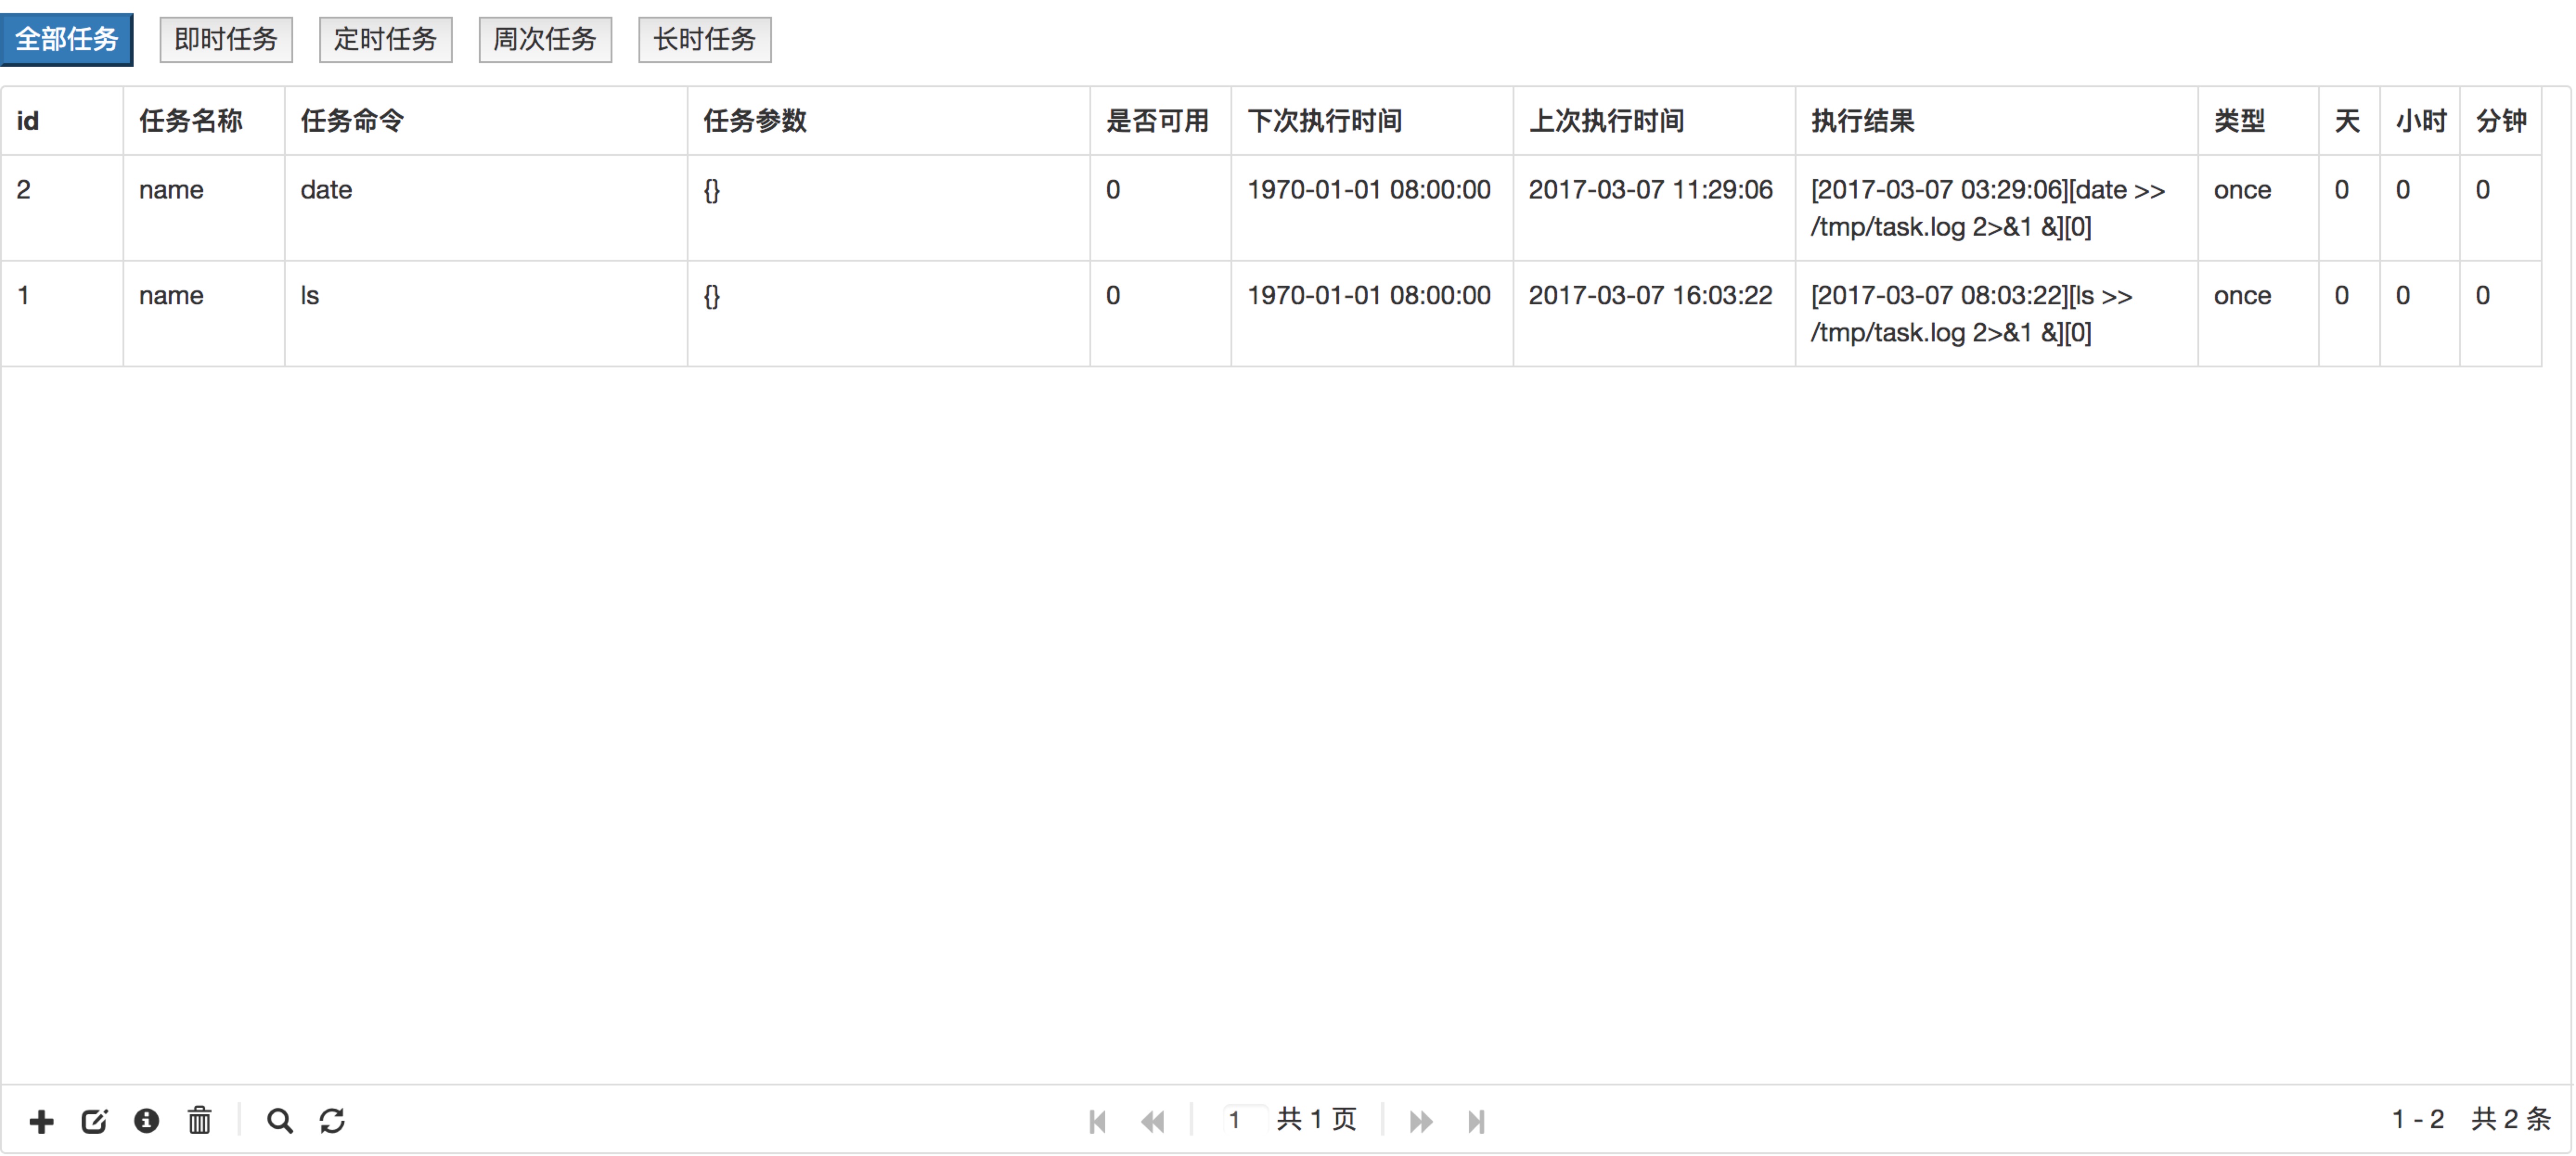Sort by the 任务名称 column header

click(204, 121)
